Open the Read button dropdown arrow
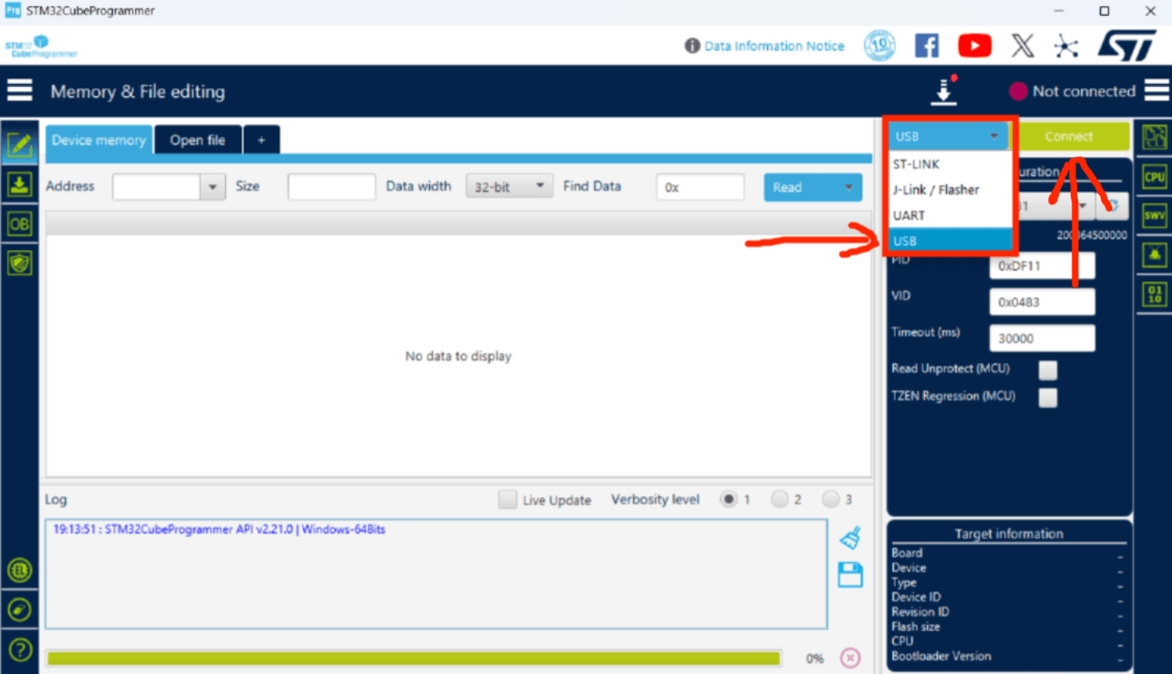This screenshot has height=674, width=1172. point(849,187)
